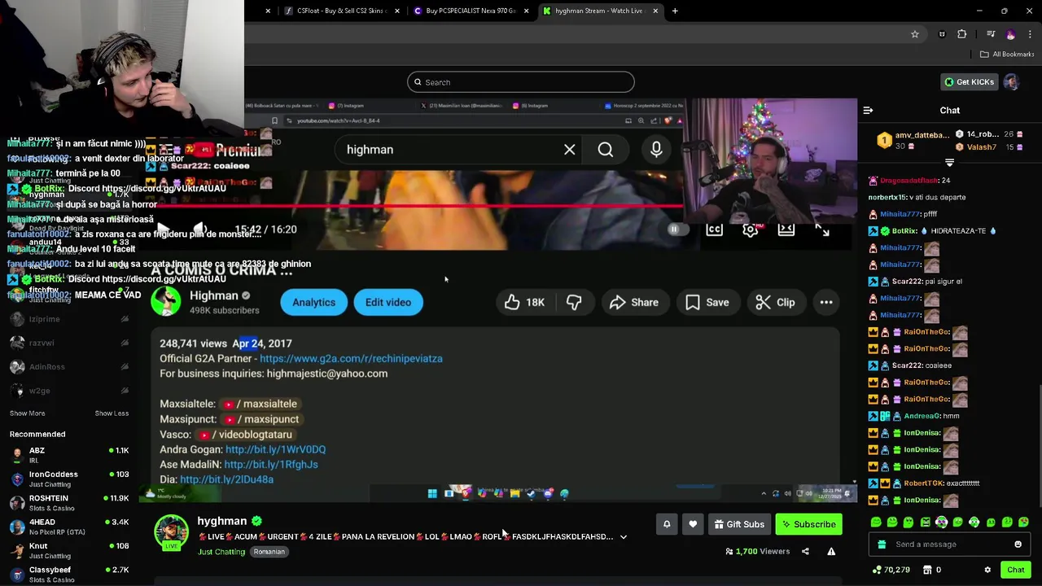The height and width of the screenshot is (586, 1042).
Task: Open the Chrome profile avatar
Action: click(1011, 34)
